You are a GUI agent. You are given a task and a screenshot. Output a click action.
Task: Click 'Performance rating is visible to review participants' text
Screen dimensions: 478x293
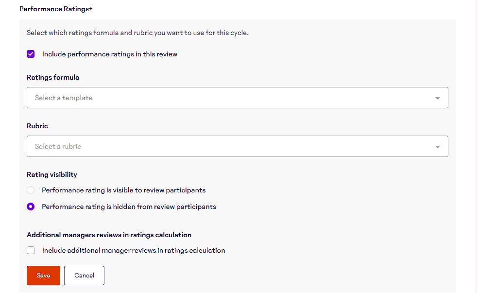[x=124, y=190]
